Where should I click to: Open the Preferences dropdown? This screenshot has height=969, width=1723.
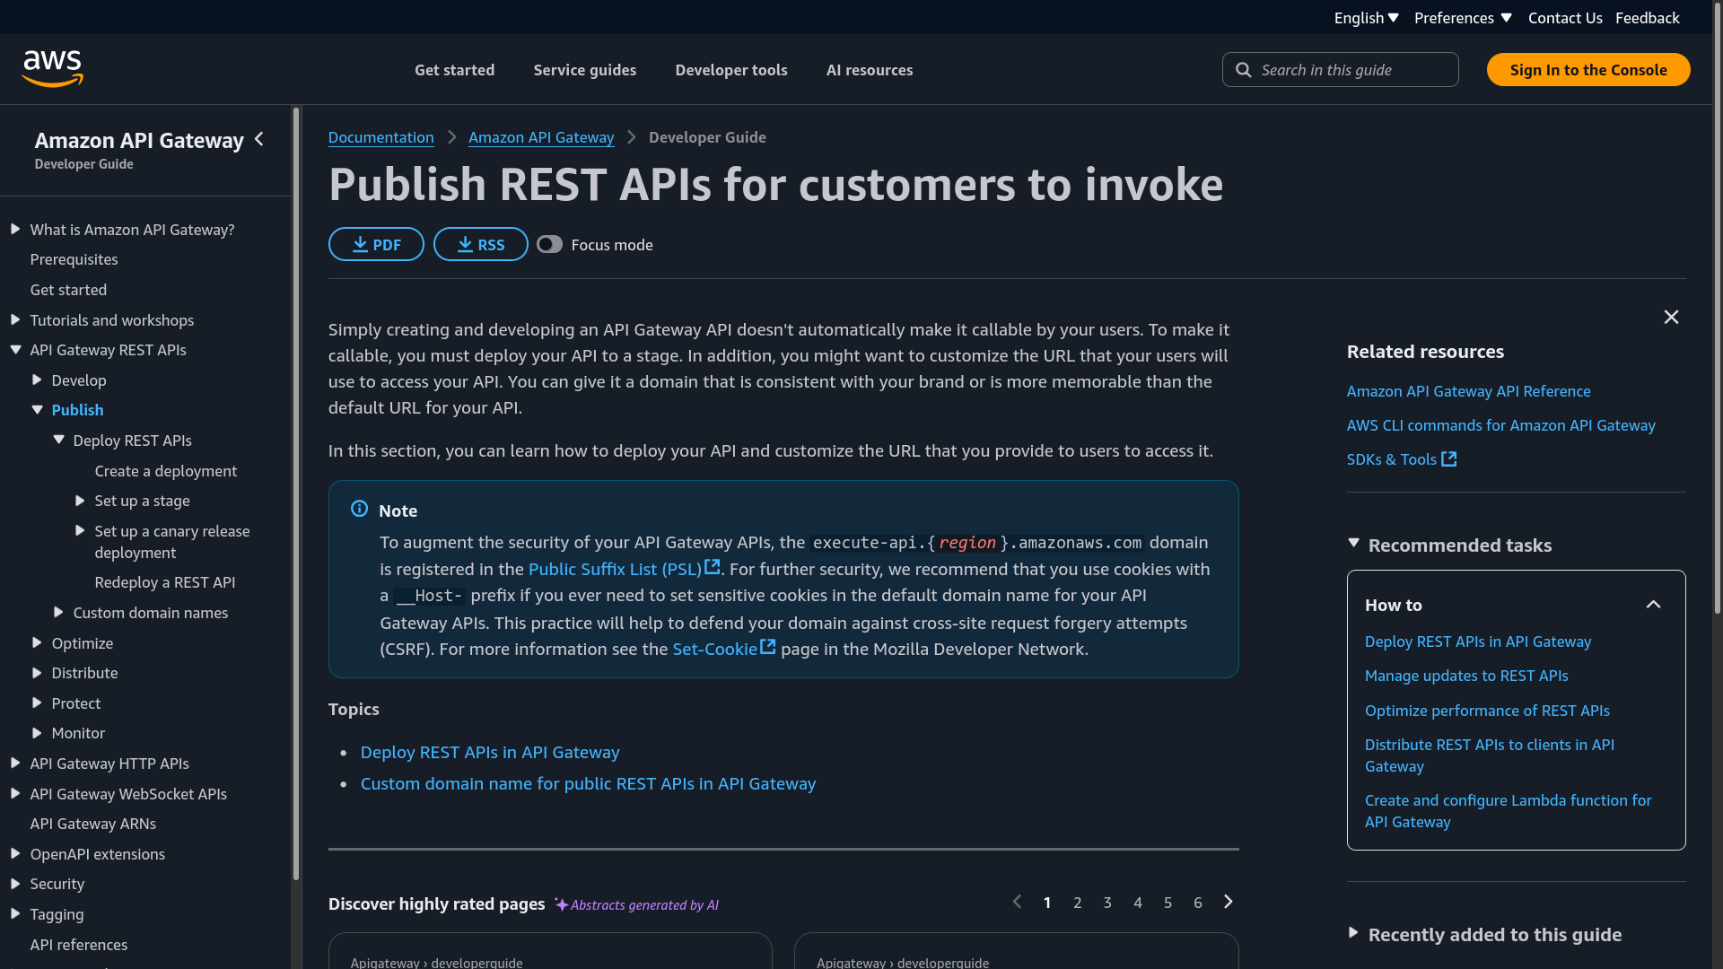[1463, 18]
